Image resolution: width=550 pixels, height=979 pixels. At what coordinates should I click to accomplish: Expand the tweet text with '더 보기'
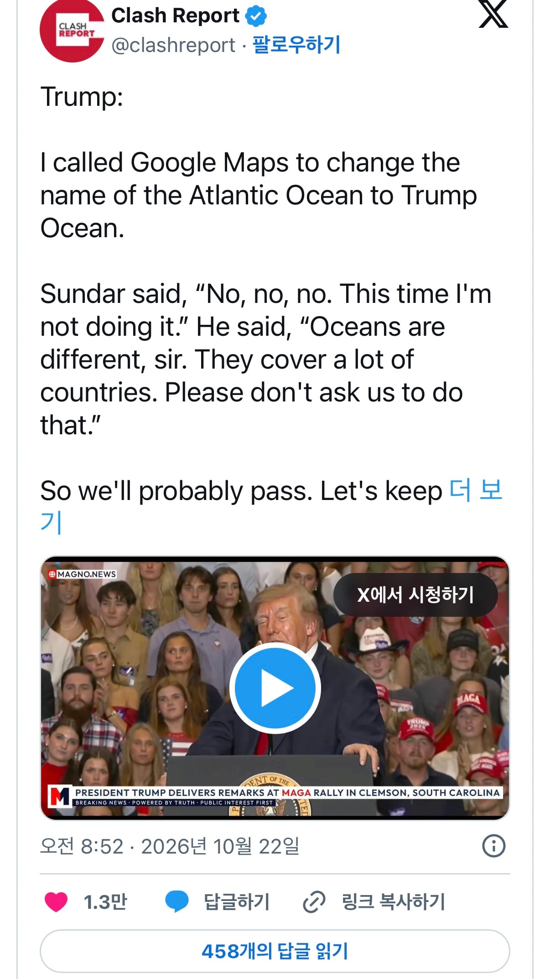point(476,491)
